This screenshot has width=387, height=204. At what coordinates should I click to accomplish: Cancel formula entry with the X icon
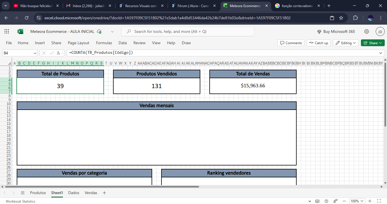(44, 53)
